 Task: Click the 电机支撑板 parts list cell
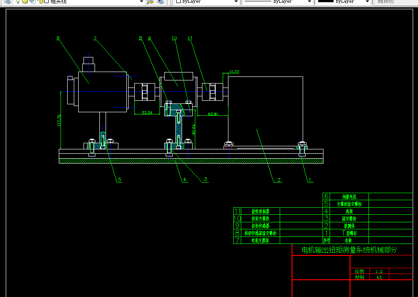260,240
